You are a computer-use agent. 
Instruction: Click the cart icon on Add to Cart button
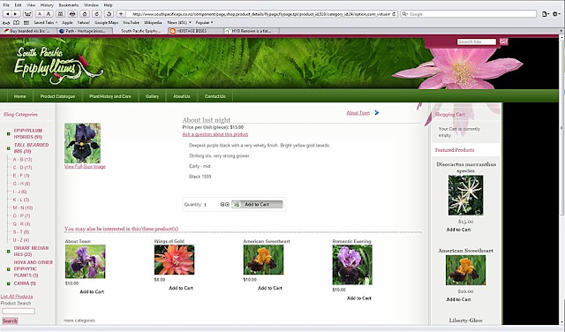pos(237,204)
